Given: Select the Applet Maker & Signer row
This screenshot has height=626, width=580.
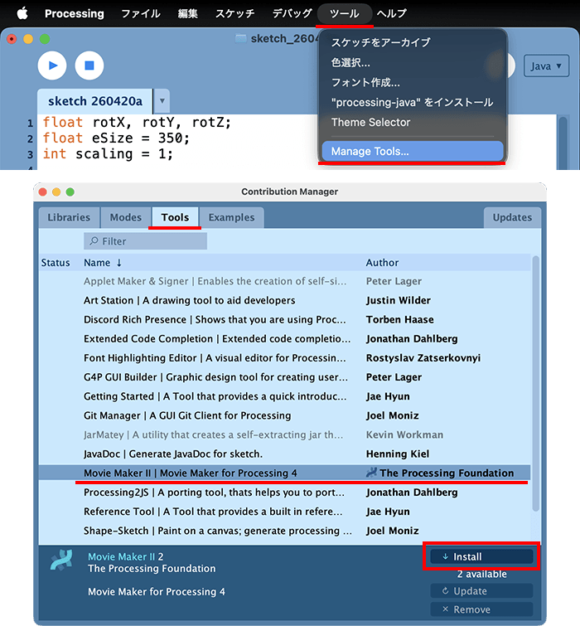Looking at the screenshot, I should pos(284,281).
